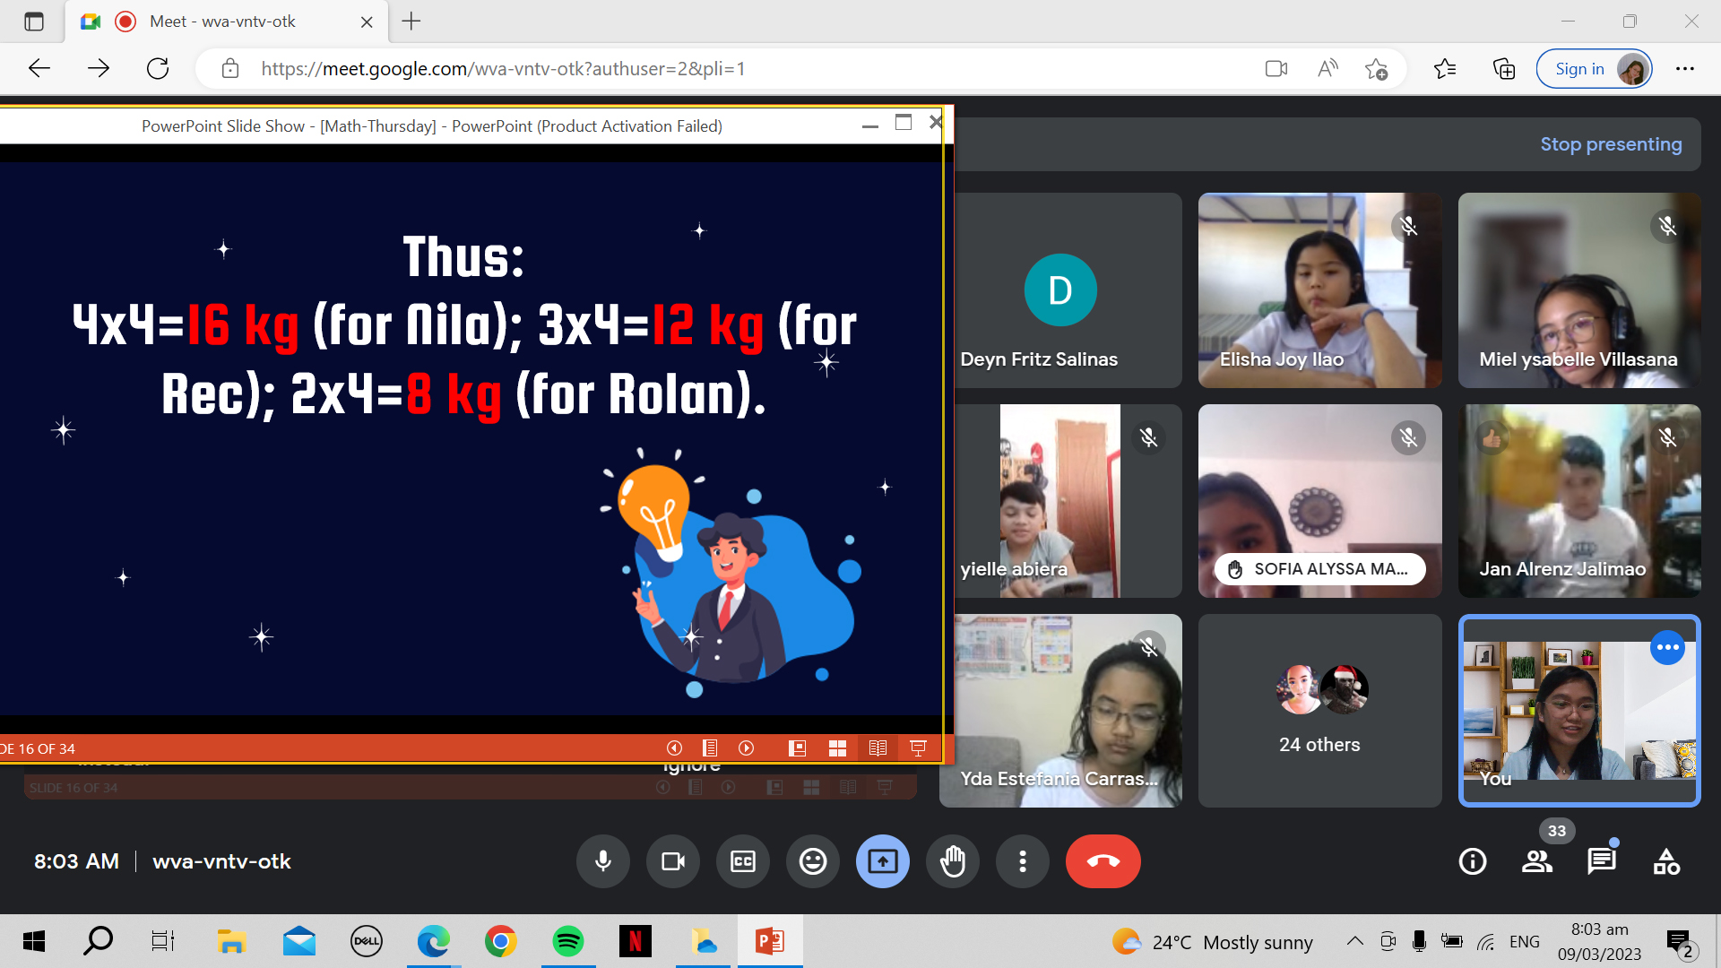Go to next slide in PowerPoint

point(746,748)
